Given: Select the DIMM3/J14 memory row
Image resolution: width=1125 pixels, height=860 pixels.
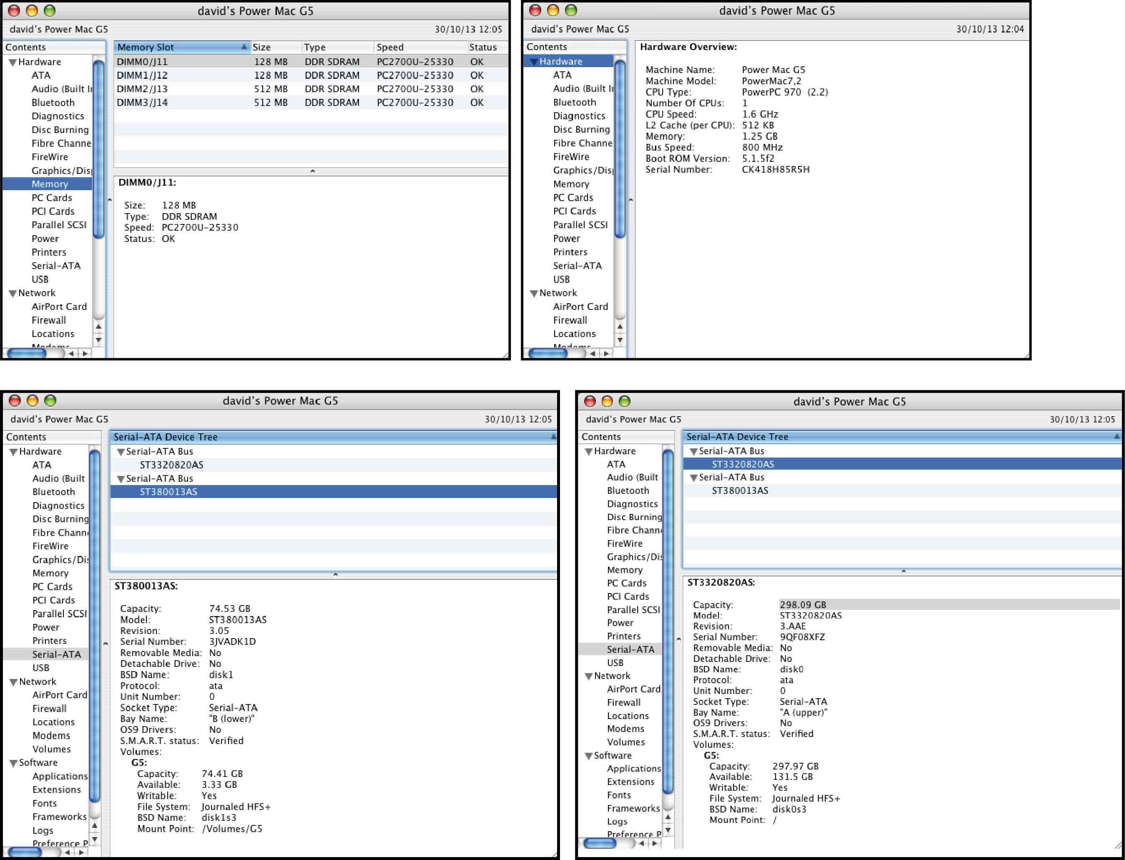Looking at the screenshot, I should [x=311, y=102].
